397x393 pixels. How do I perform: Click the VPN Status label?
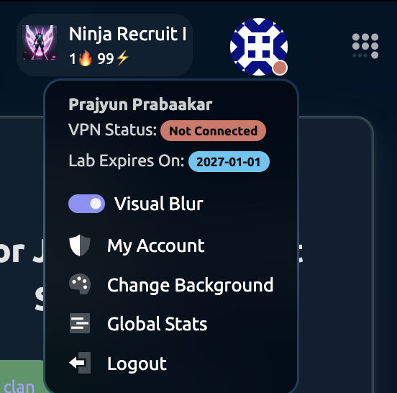(113, 130)
